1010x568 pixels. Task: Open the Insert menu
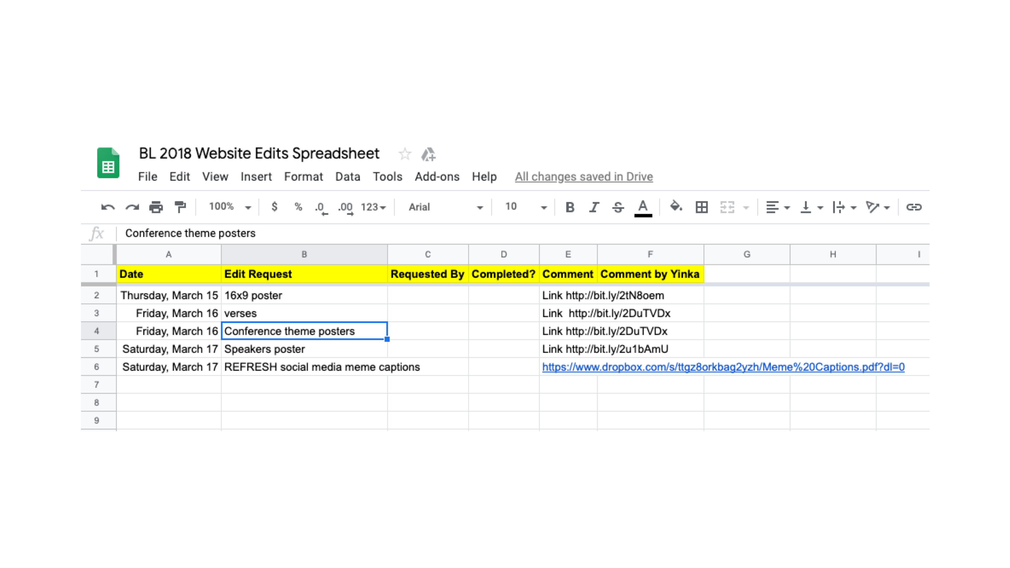click(256, 177)
